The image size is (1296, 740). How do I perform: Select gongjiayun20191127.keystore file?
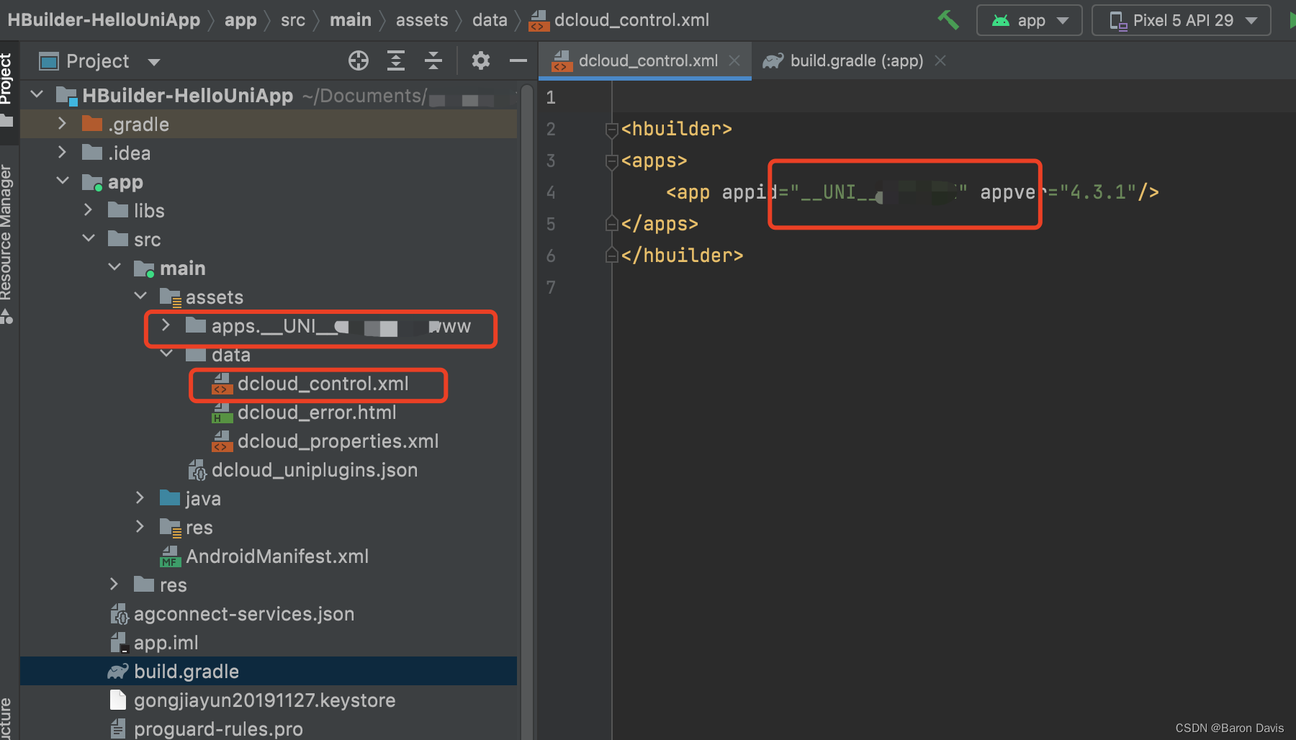tap(264, 700)
